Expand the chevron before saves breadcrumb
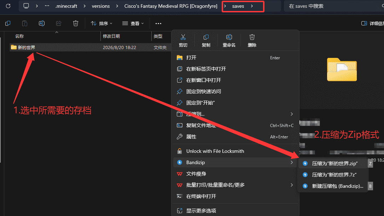 (x=225, y=6)
